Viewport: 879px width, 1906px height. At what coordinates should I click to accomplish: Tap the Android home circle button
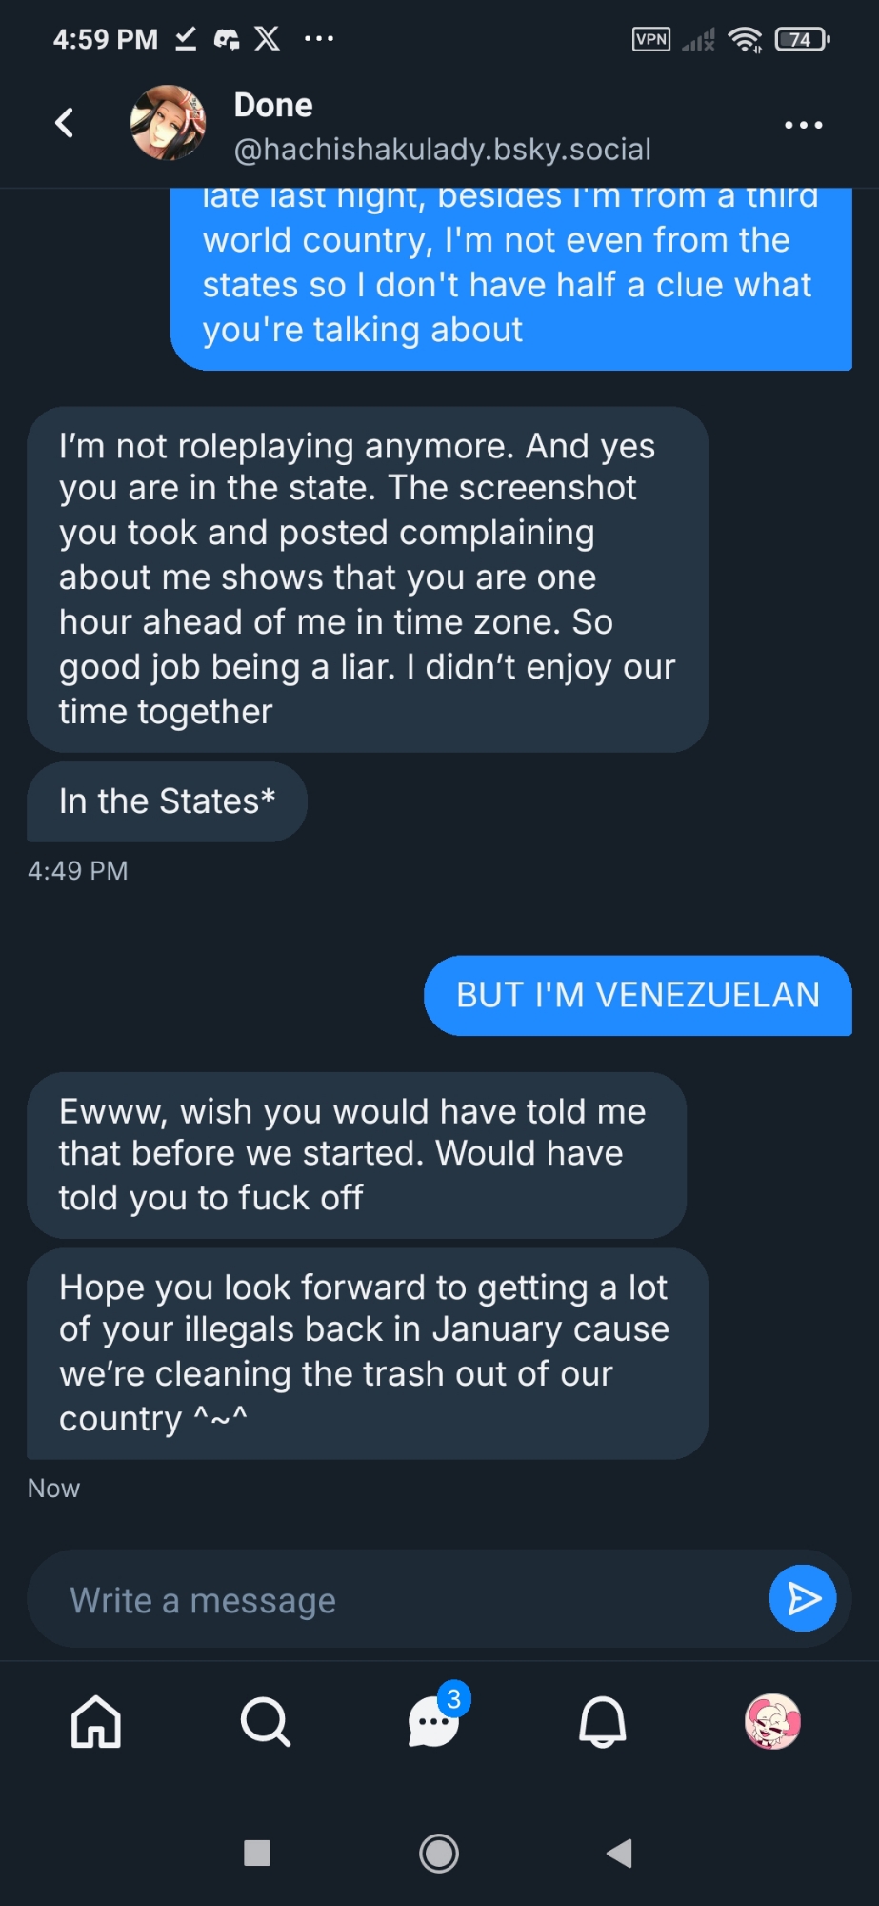coord(439,1853)
